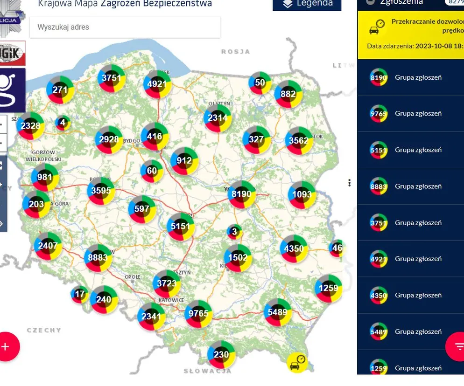Select the 4921 Grupa zgłoszeń list row
The height and width of the screenshot is (386, 464).
[x=411, y=259]
